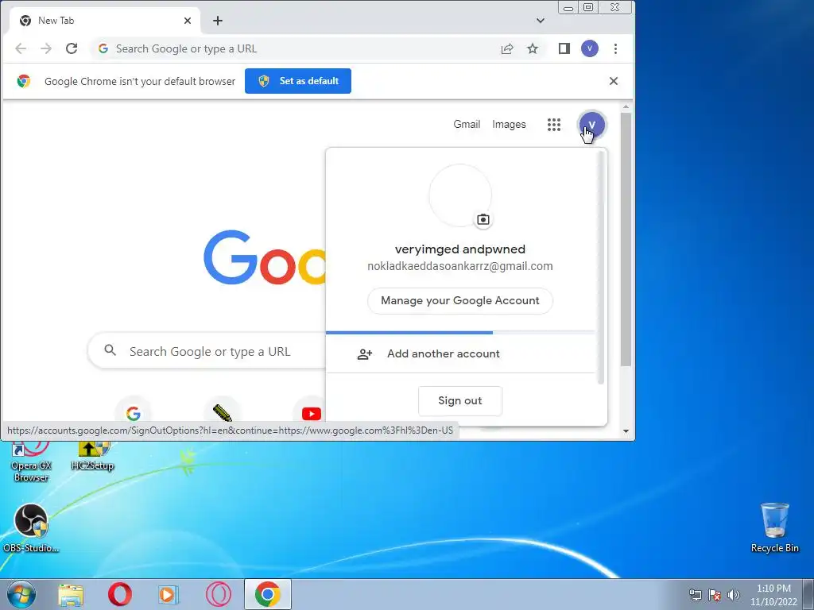Viewport: 814px width, 610px height.
Task: Click the Google account avatar on the page
Action: 591,125
